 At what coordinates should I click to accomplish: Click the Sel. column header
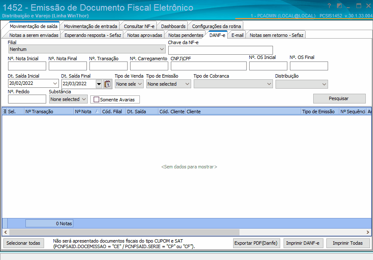[x=16, y=112]
